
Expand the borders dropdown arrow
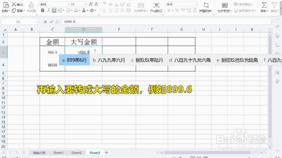point(64,10)
